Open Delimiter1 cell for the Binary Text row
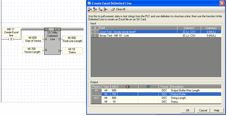Viewport: 227px width, 116px height. pyautogui.click(x=189, y=36)
